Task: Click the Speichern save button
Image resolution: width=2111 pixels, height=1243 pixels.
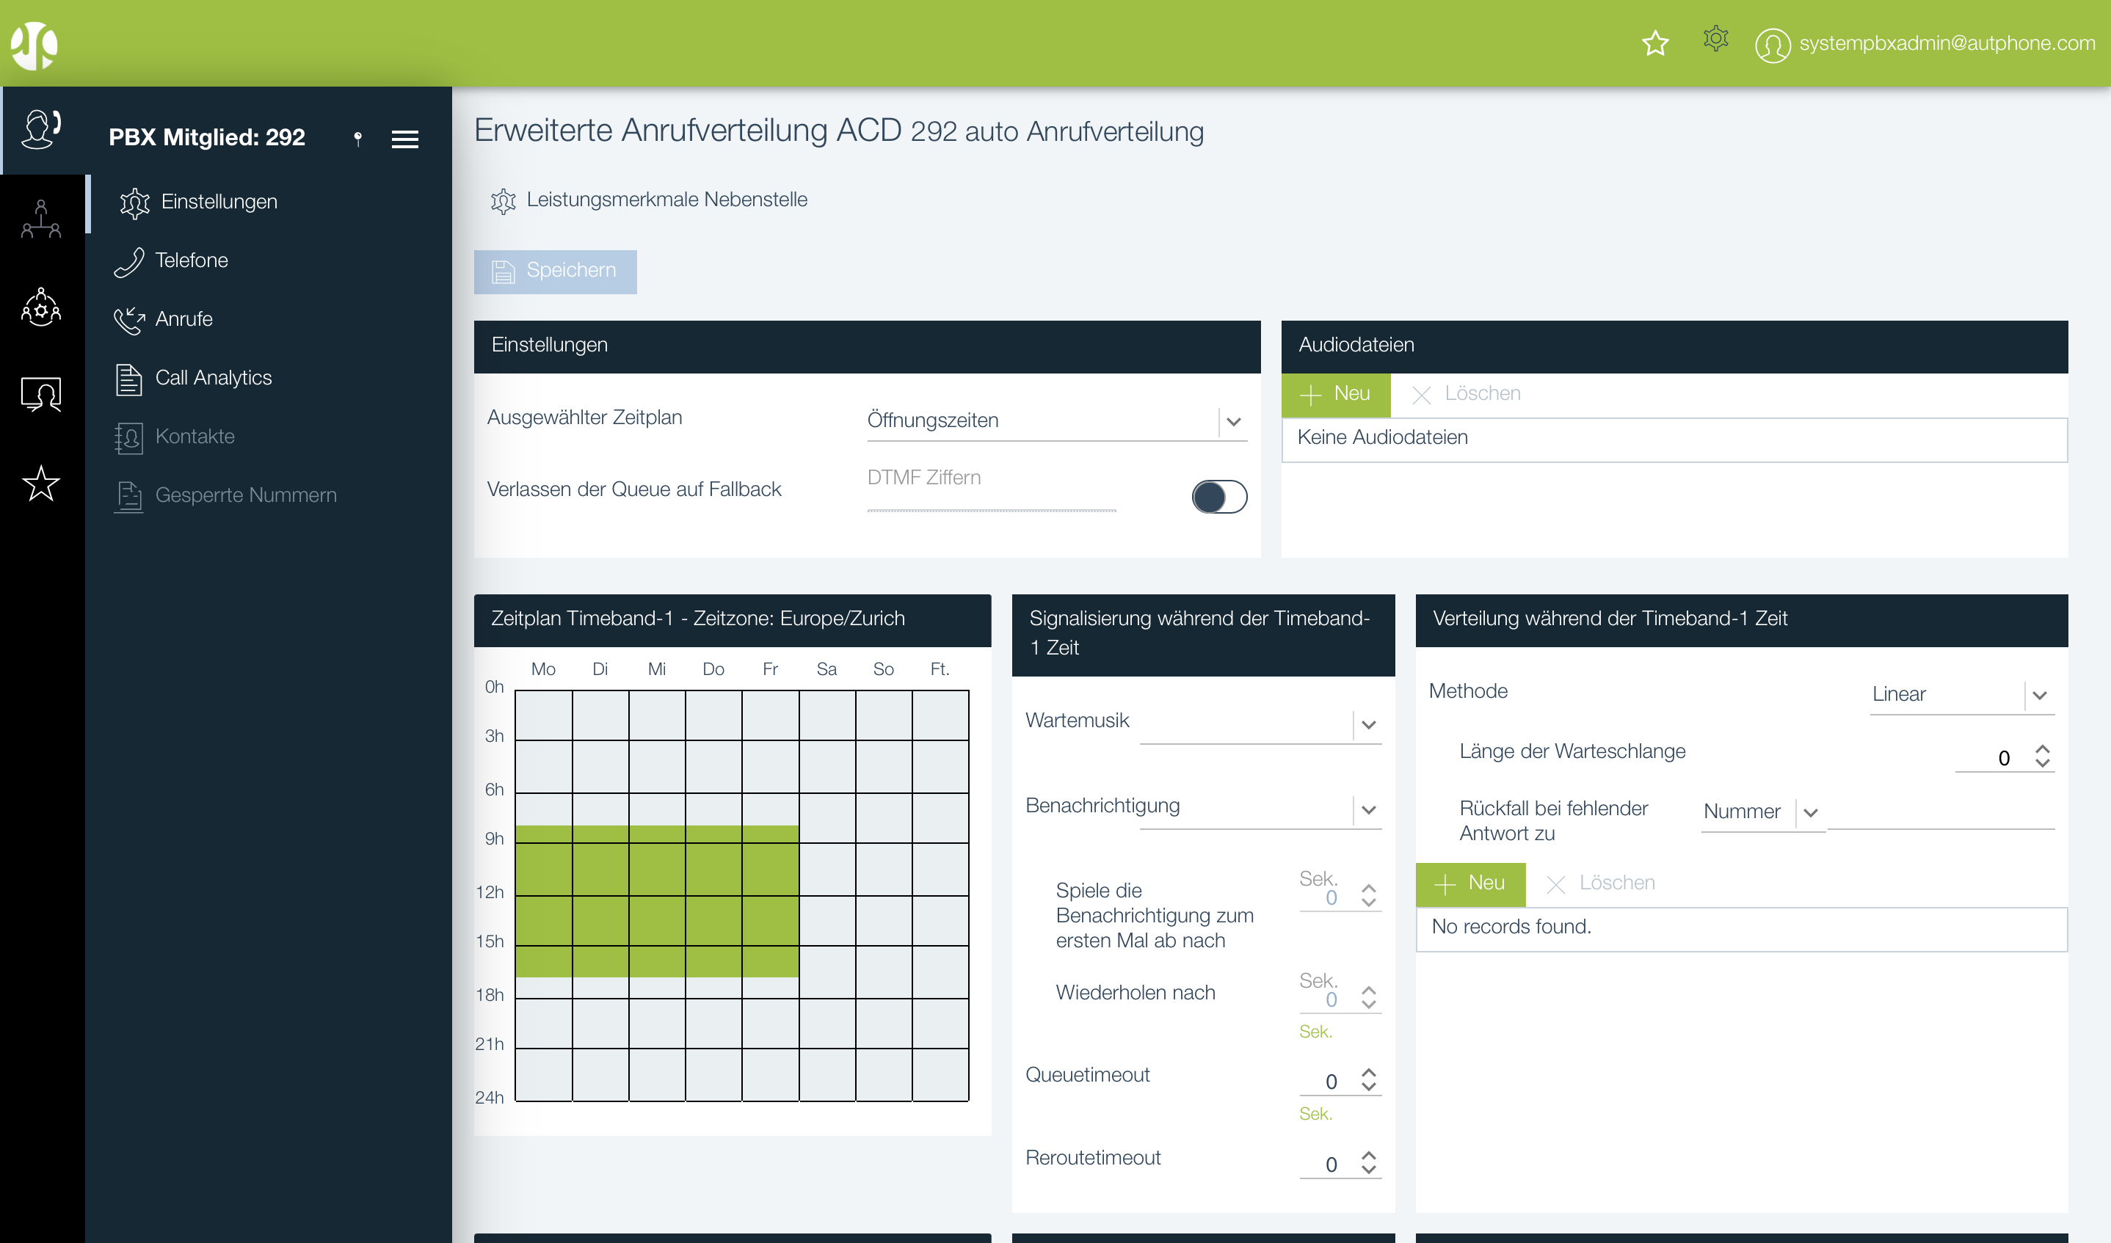Action: [555, 271]
